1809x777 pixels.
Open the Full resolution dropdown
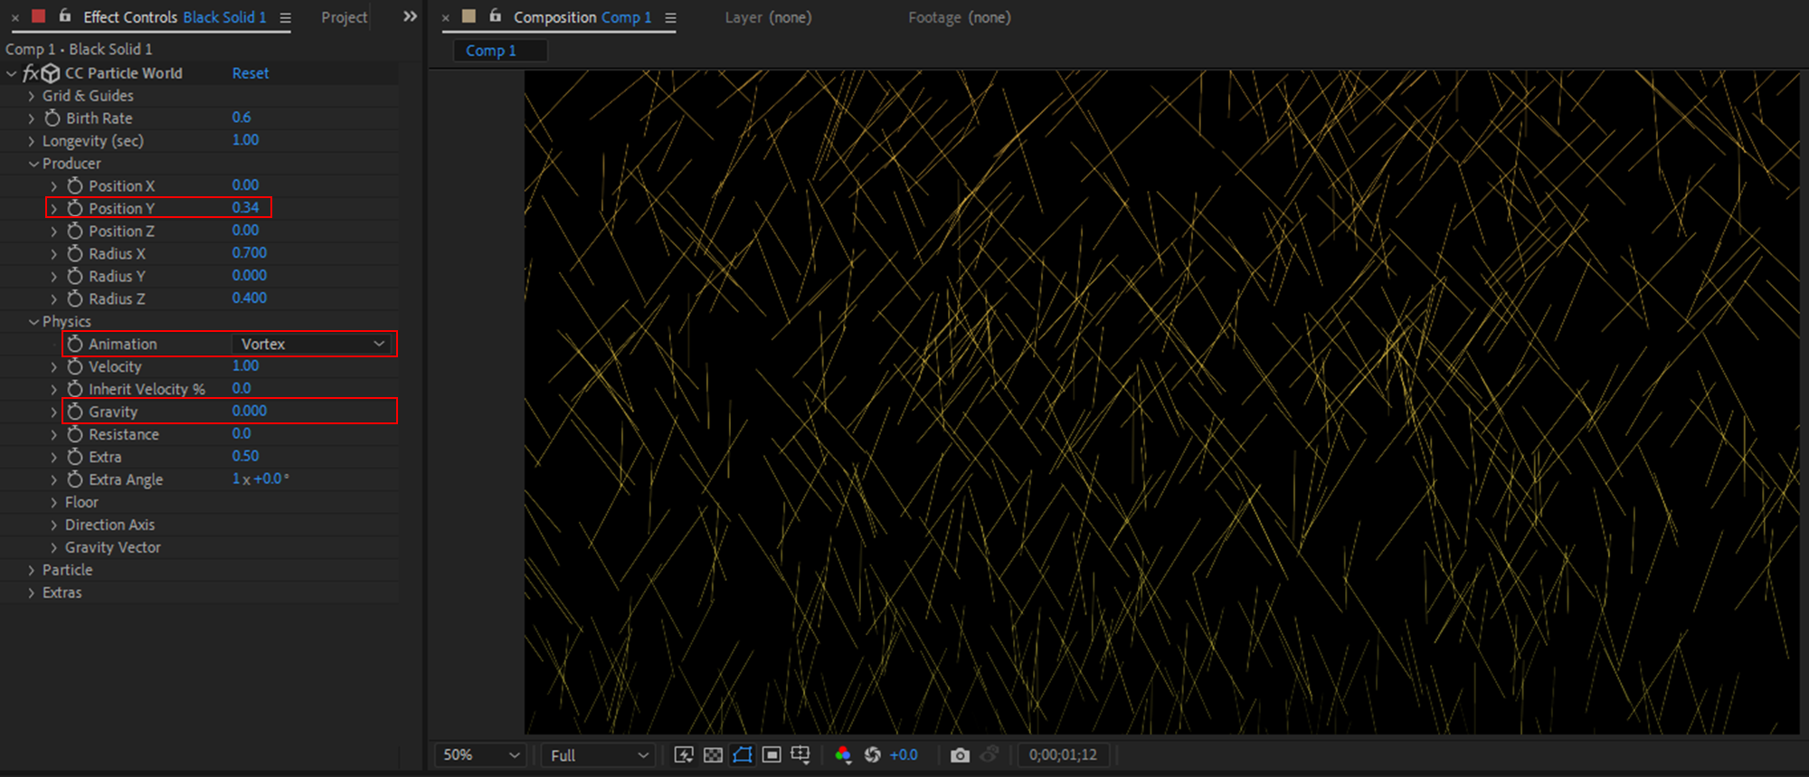coord(599,754)
